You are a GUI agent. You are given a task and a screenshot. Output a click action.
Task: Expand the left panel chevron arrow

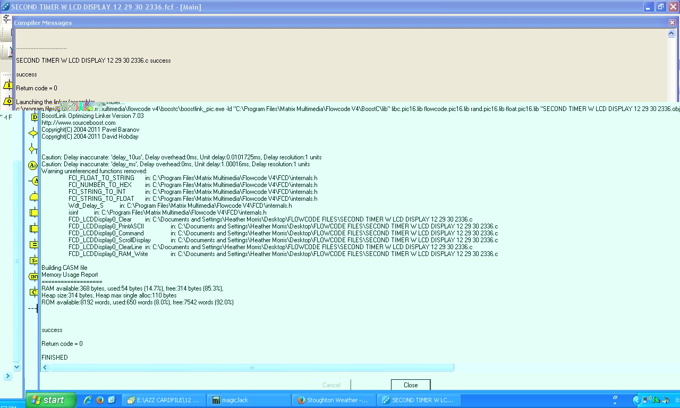click(8, 376)
